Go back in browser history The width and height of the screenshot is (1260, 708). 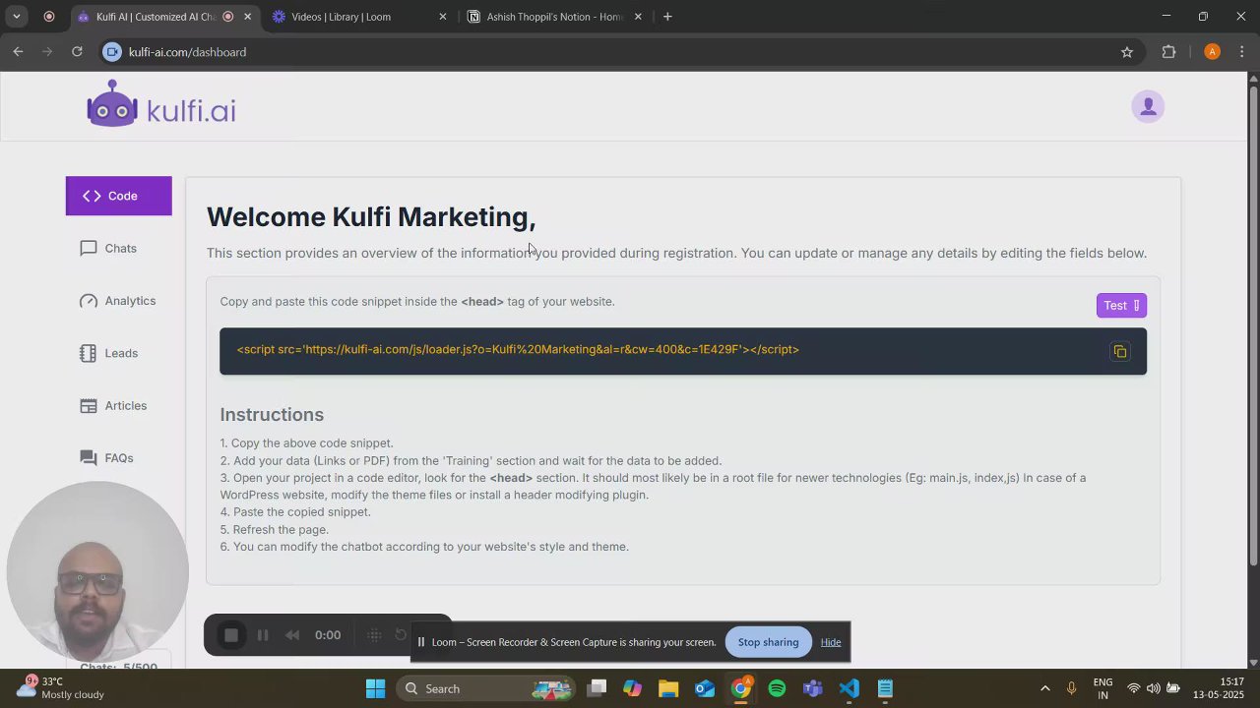click(x=18, y=52)
